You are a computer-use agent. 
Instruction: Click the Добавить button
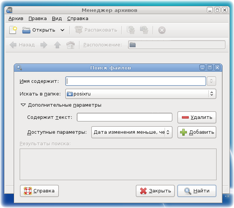coord(197,132)
